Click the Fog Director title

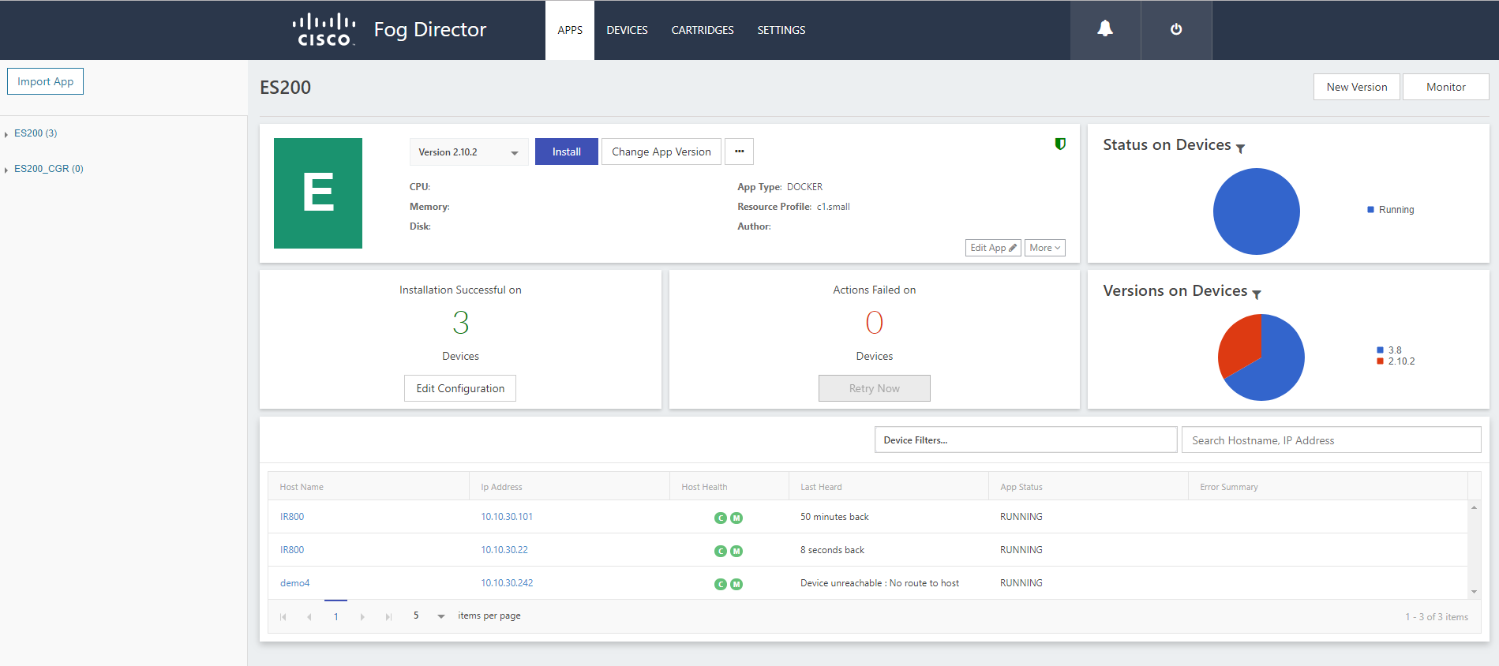(x=429, y=30)
